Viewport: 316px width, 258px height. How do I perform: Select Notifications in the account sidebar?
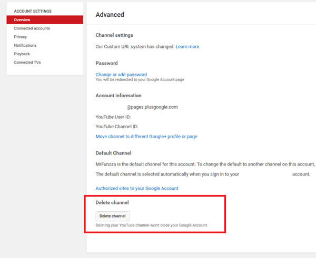click(25, 45)
